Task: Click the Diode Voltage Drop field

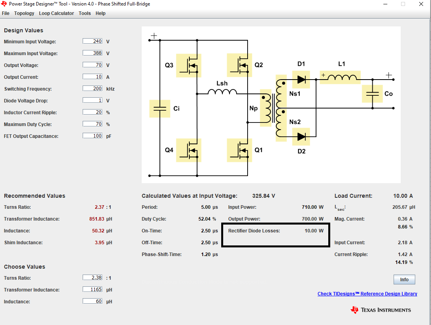Action: point(92,100)
